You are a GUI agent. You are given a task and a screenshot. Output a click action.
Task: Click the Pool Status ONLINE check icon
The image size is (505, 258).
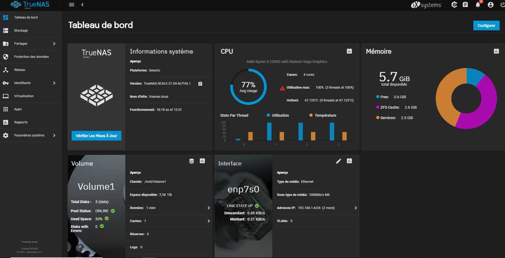coord(113,211)
